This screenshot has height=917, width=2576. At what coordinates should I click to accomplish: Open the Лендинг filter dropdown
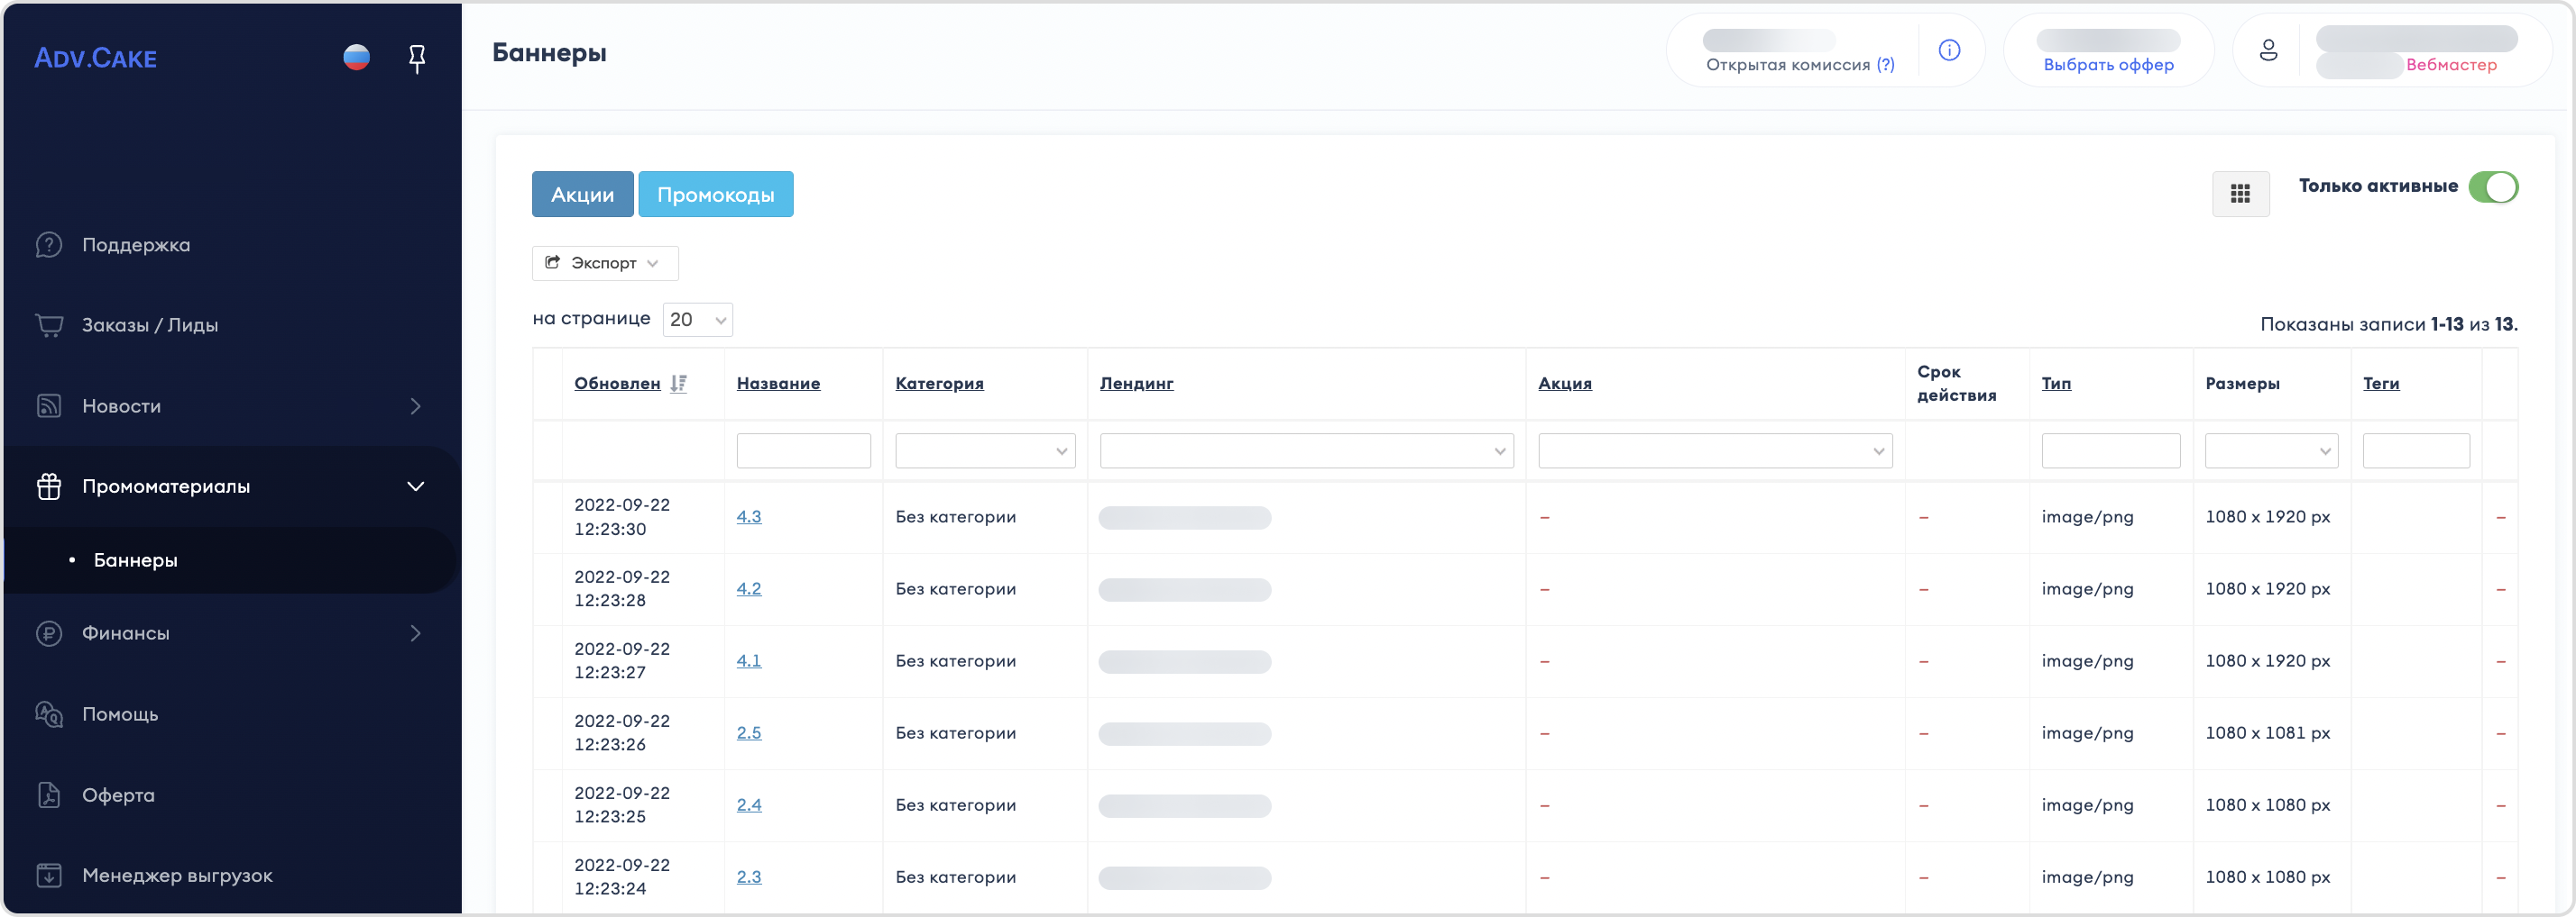pos(1306,450)
